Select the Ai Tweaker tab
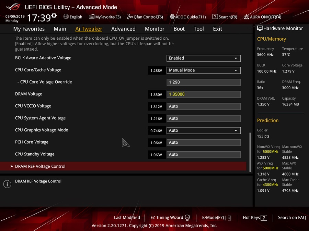 pyautogui.click(x=89, y=29)
